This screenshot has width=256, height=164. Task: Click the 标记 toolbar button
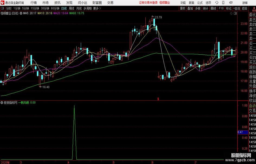tap(229, 8)
